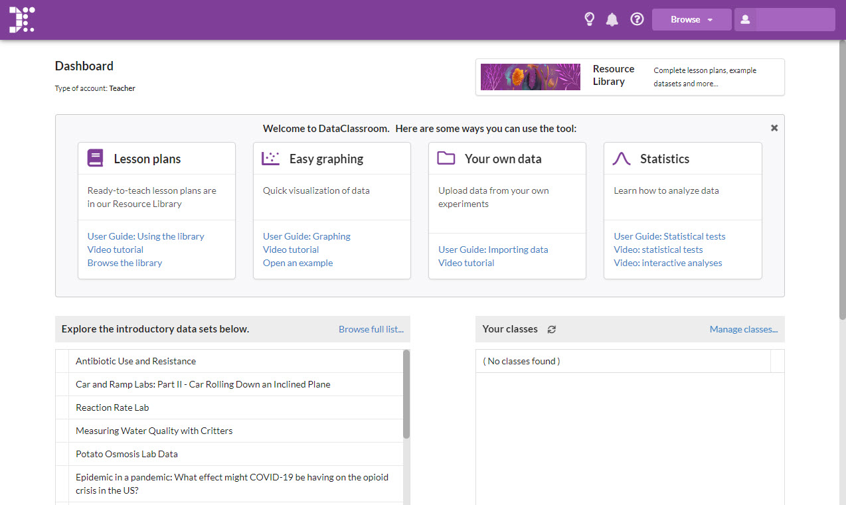The width and height of the screenshot is (846, 505).
Task: Select Antibiotic Use and Resistance dataset
Action: tap(136, 361)
